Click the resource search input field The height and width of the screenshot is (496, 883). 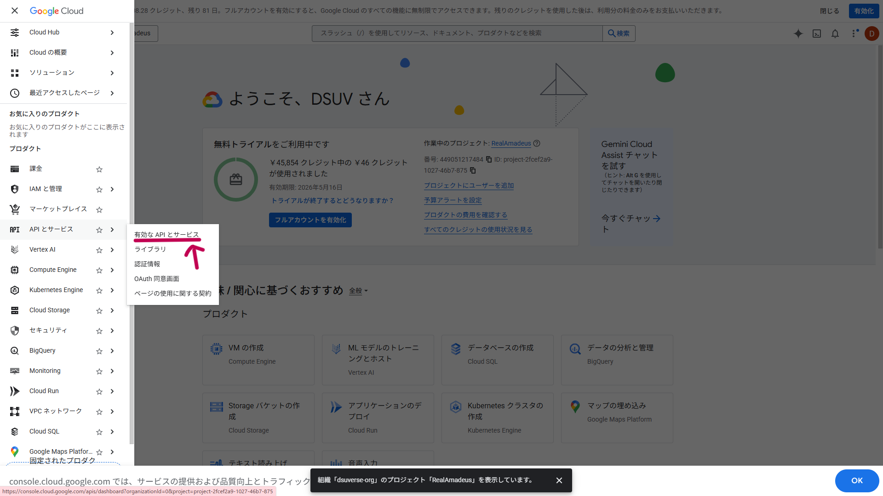click(x=457, y=33)
